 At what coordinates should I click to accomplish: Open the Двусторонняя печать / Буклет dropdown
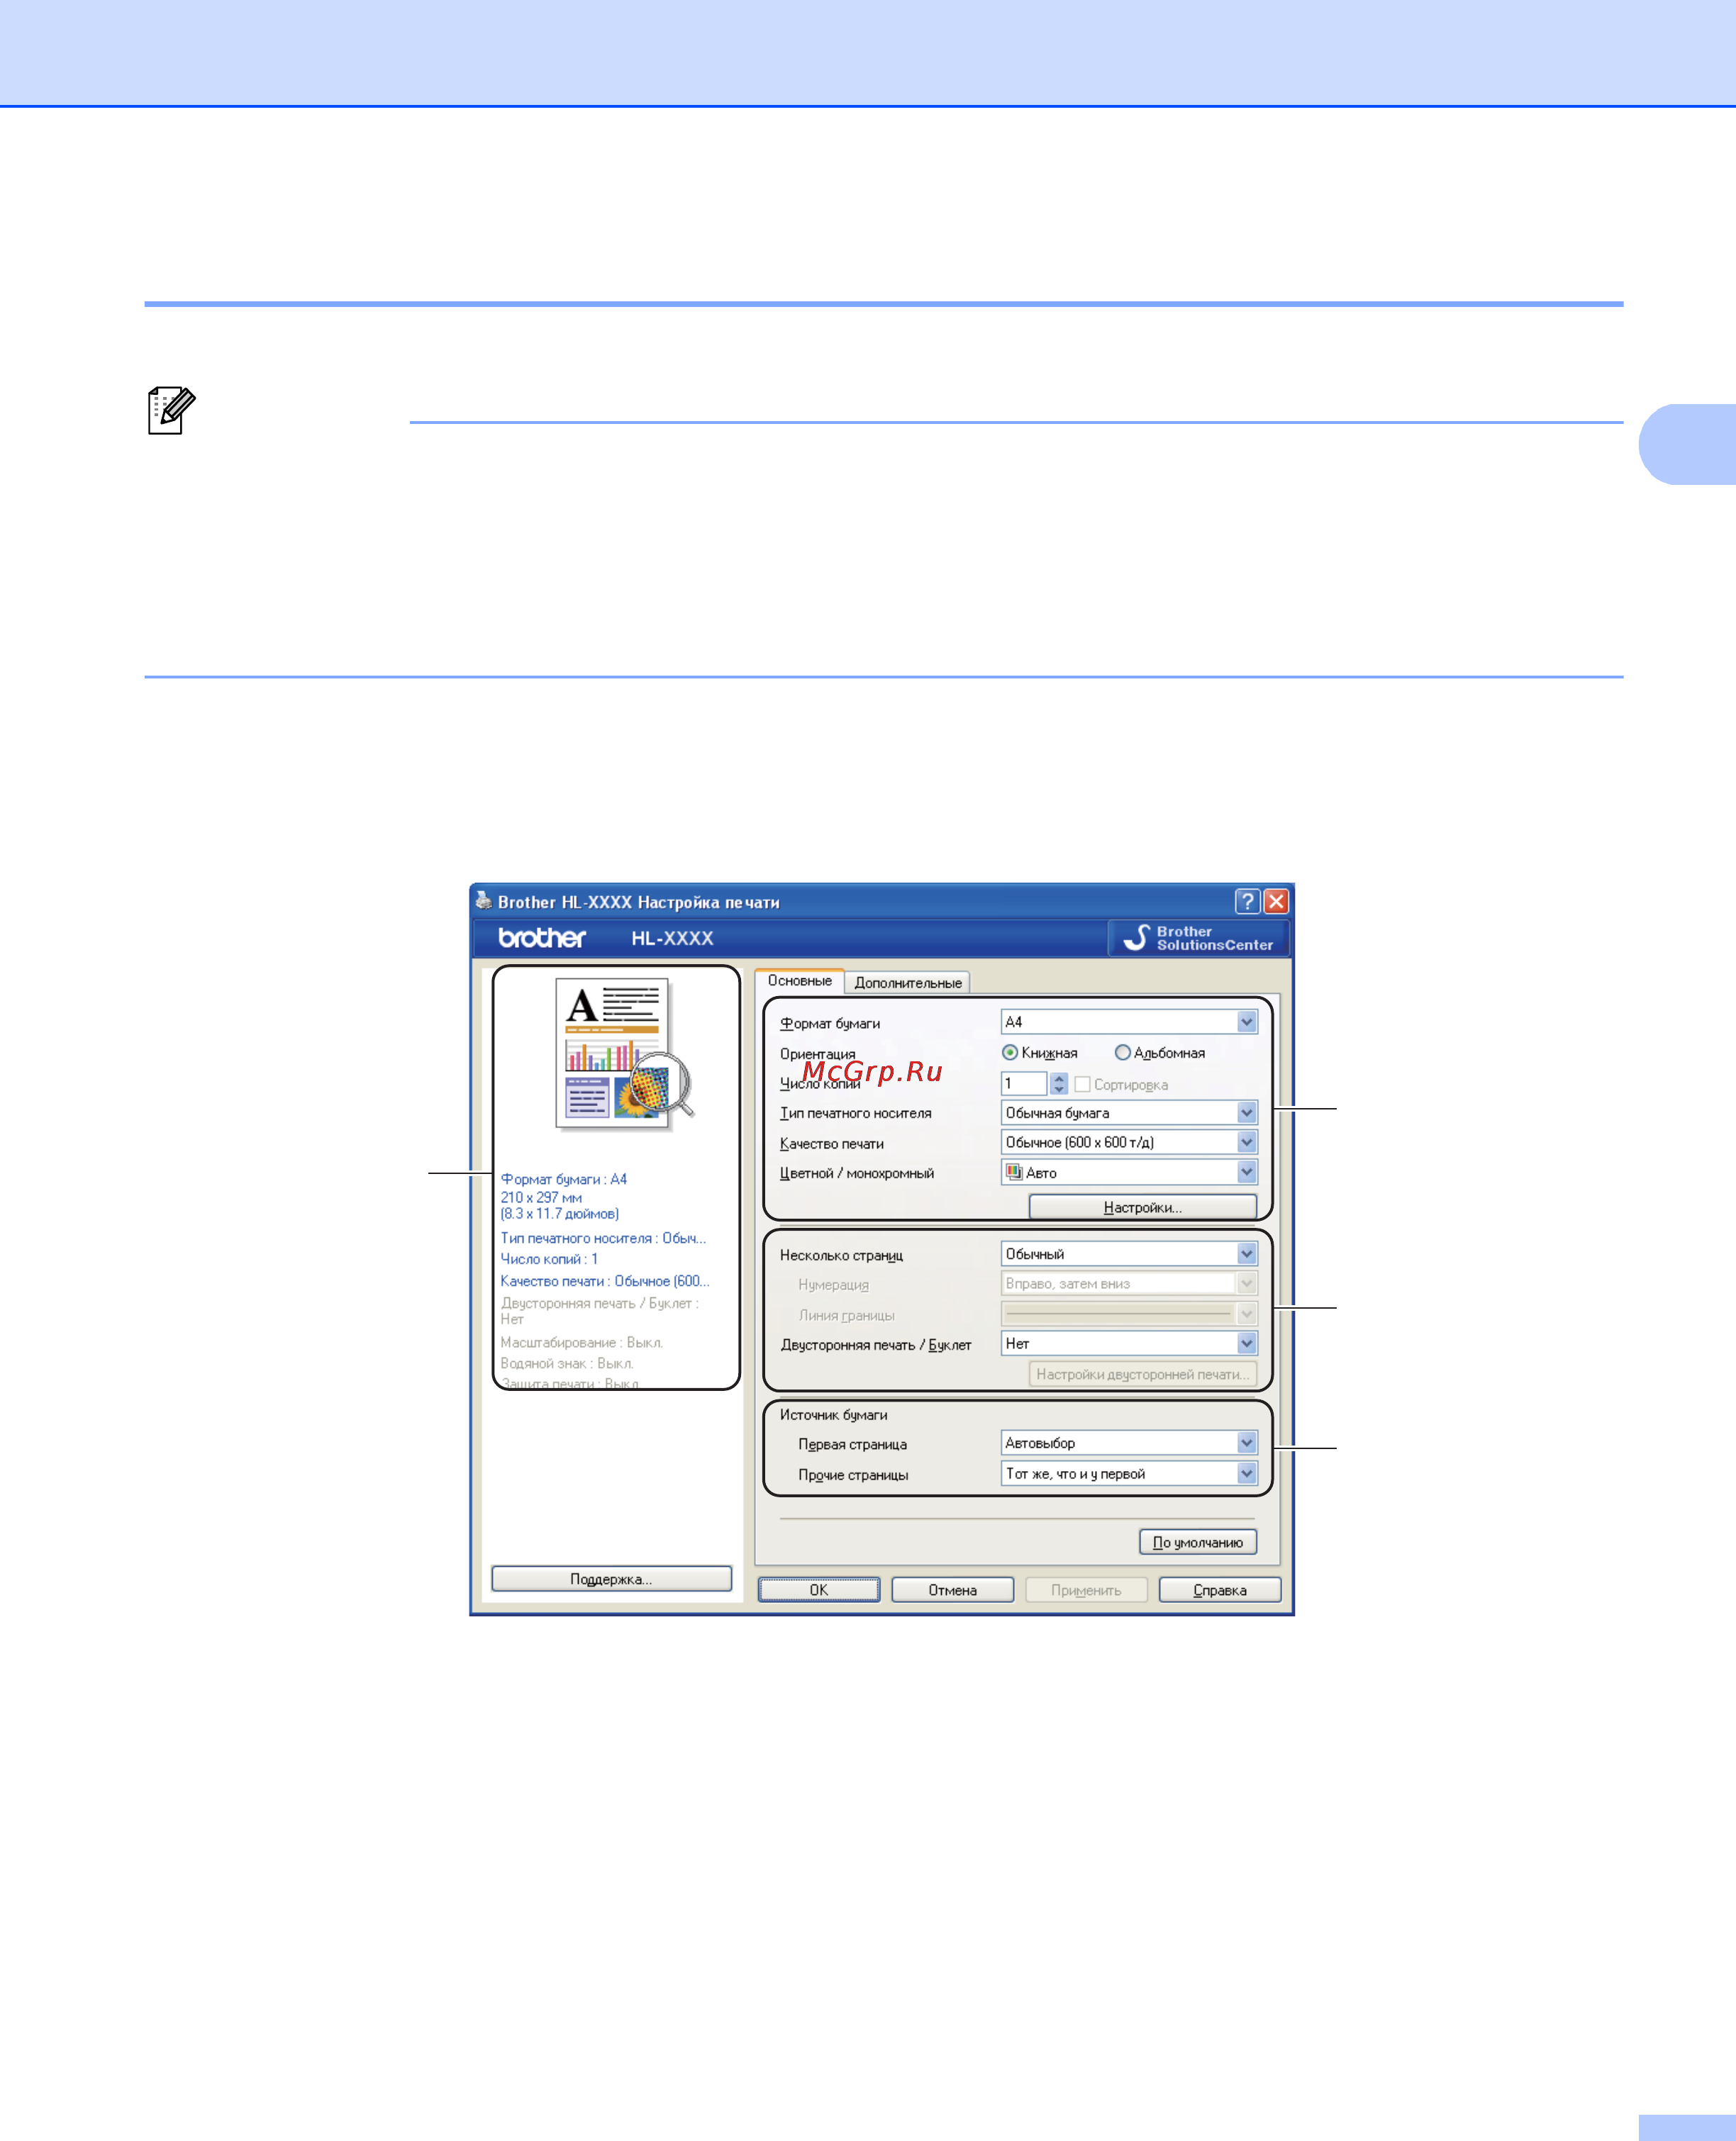pyautogui.click(x=1129, y=1343)
